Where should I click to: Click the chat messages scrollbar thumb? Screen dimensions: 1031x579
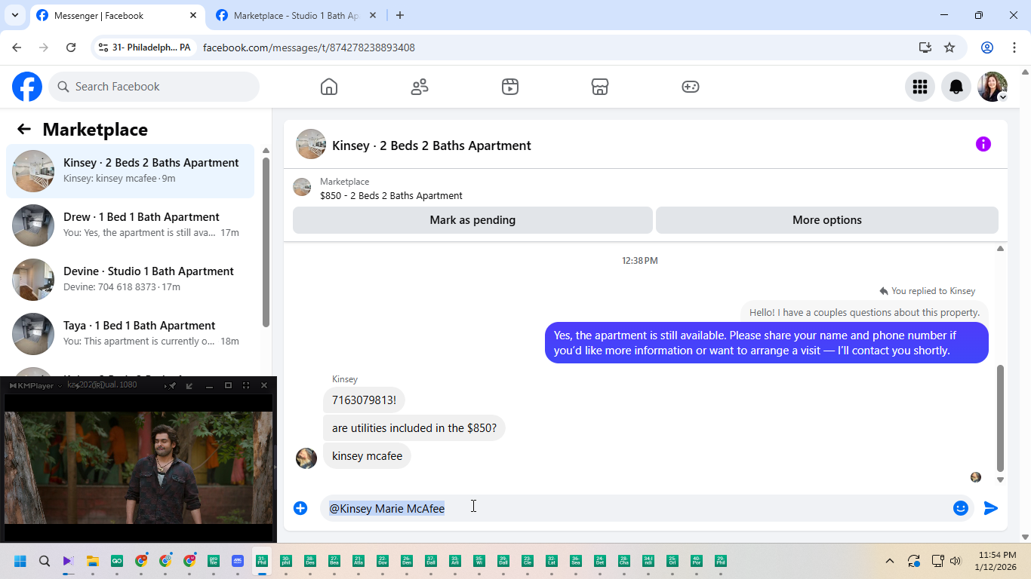pos(1000,418)
